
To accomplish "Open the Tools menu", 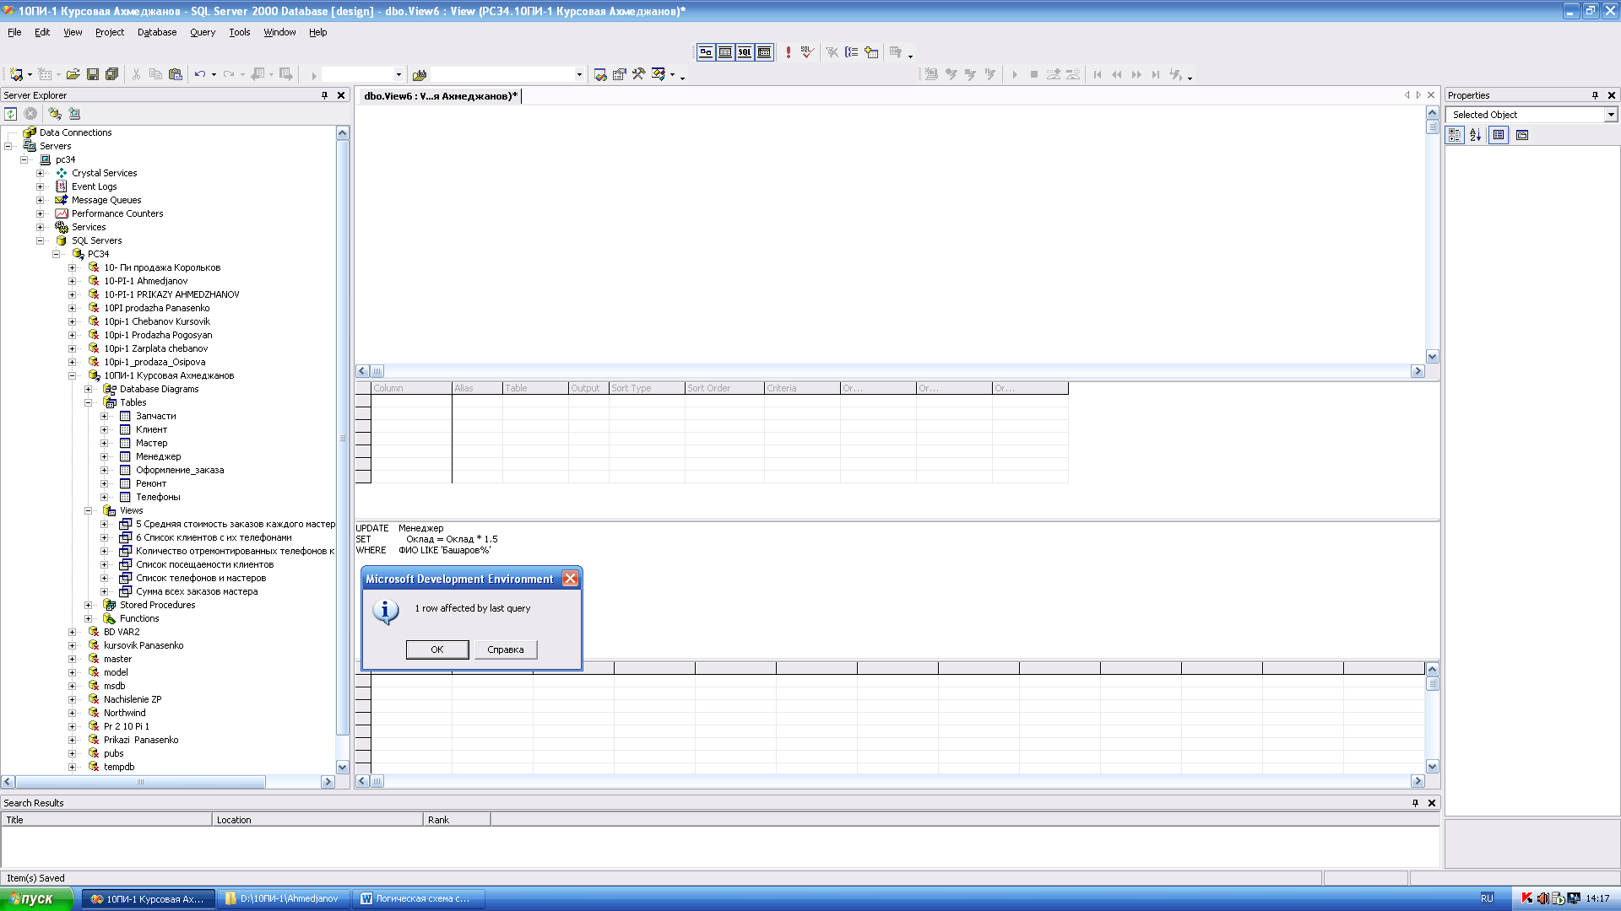I will point(240,32).
